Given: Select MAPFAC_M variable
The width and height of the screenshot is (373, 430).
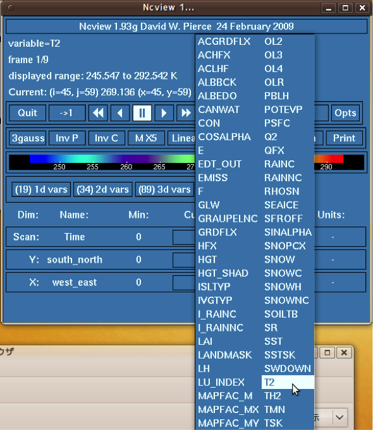Looking at the screenshot, I should click(225, 396).
